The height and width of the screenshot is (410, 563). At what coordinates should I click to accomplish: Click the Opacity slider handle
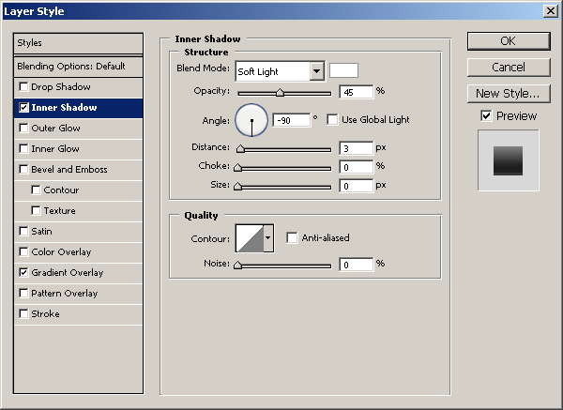point(280,93)
